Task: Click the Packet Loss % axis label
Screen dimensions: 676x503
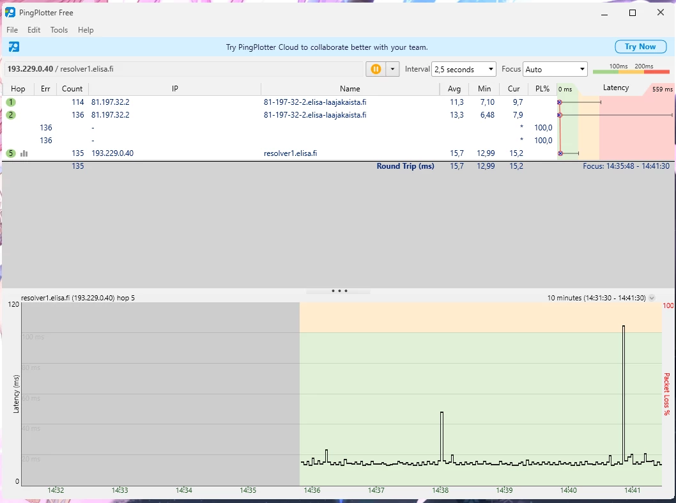Action: point(666,394)
